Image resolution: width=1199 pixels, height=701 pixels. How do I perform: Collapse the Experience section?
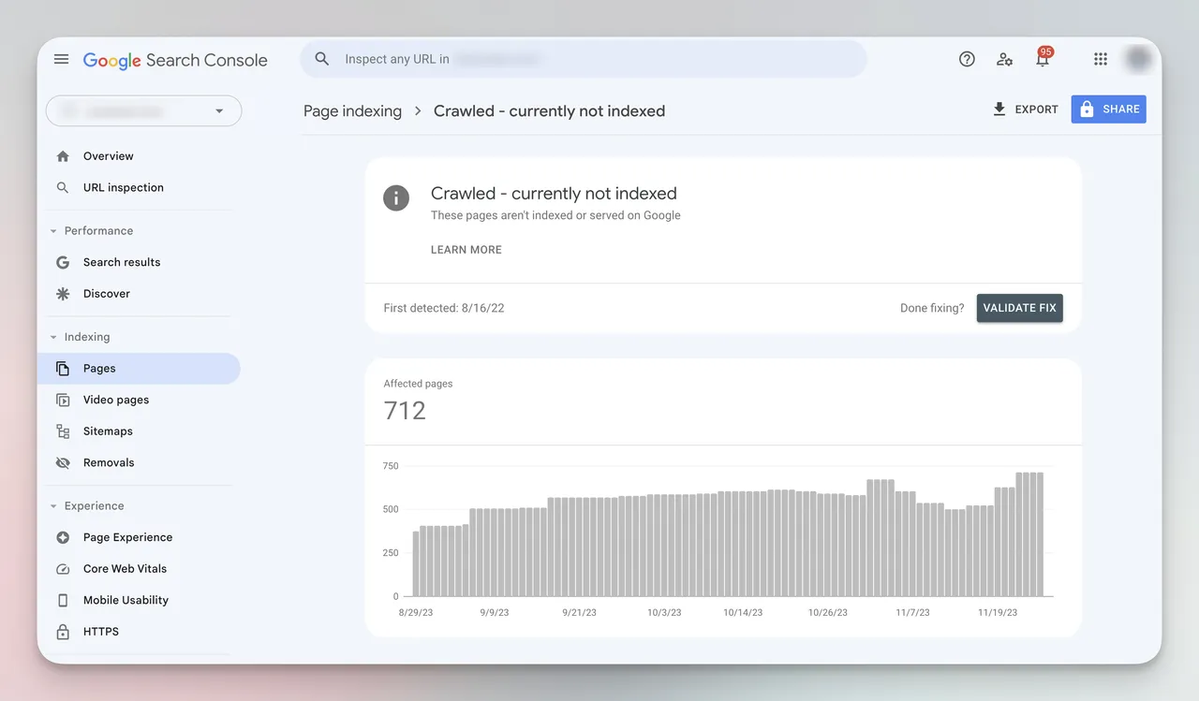53,506
